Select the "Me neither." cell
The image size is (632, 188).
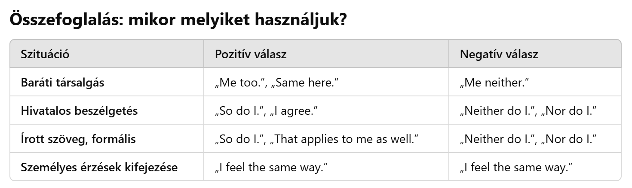coord(494,82)
